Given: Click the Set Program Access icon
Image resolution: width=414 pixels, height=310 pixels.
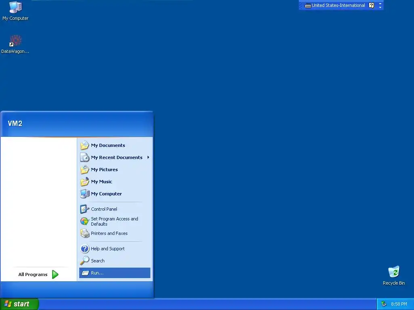Looking at the screenshot, I should 84,221.
